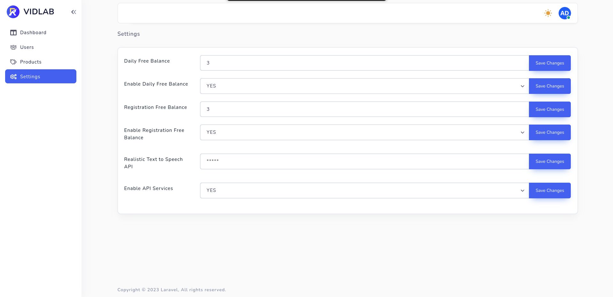
Task: Click the Enable API Services label
Action: (x=149, y=188)
